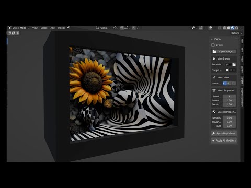Switch to the Tool sidebar tab
Image resolution: width=251 pixels, height=188 pixels.
[x=242, y=50]
